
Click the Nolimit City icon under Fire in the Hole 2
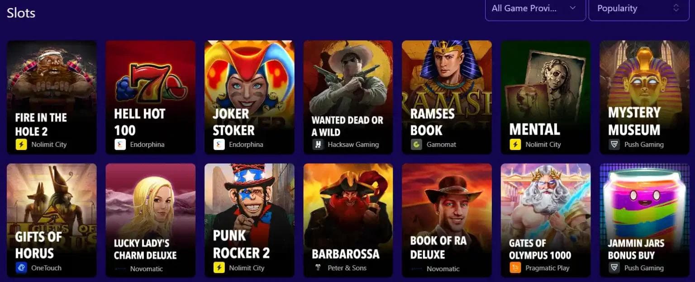coord(21,145)
